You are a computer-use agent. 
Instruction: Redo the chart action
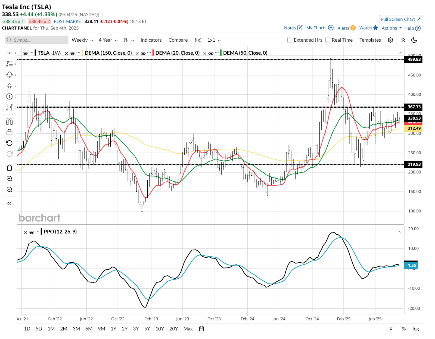[9, 154]
